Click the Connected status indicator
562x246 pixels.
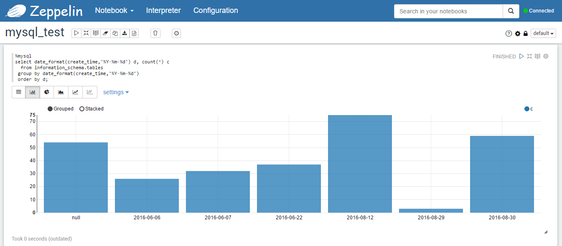tap(539, 11)
